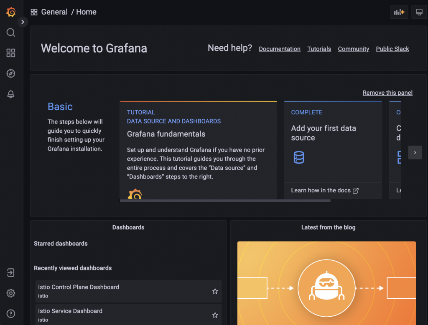Open the Community link
Image resolution: width=428 pixels, height=325 pixels.
pos(354,49)
